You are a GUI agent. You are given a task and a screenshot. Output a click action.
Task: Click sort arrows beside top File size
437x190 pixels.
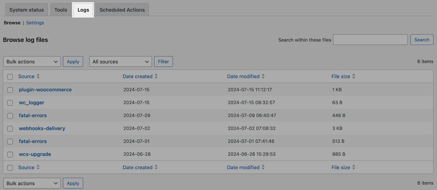(354, 76)
